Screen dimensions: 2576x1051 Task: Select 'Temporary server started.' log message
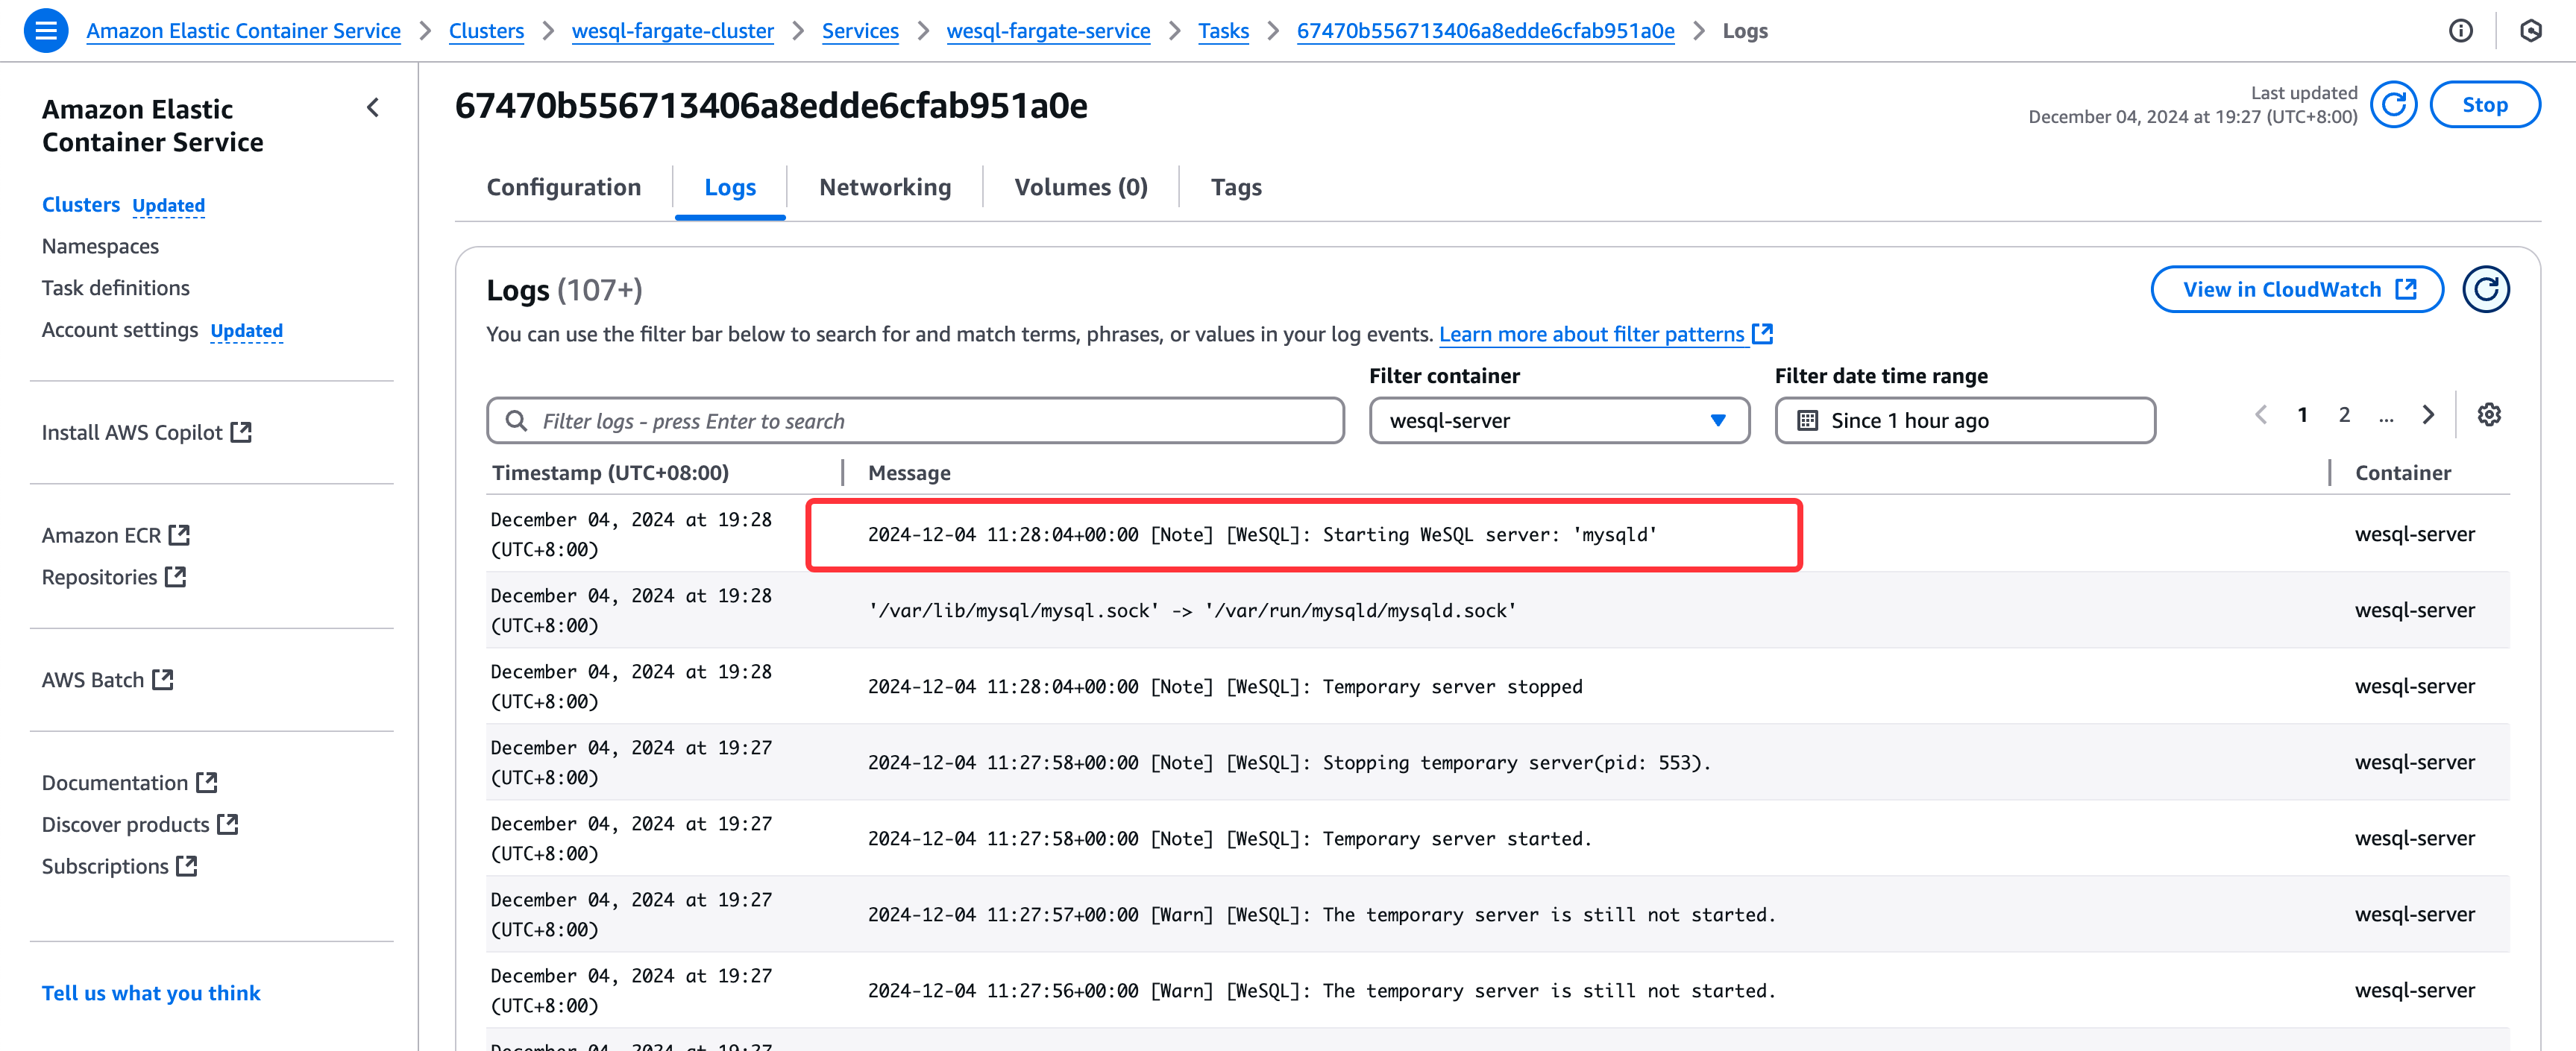1229,839
